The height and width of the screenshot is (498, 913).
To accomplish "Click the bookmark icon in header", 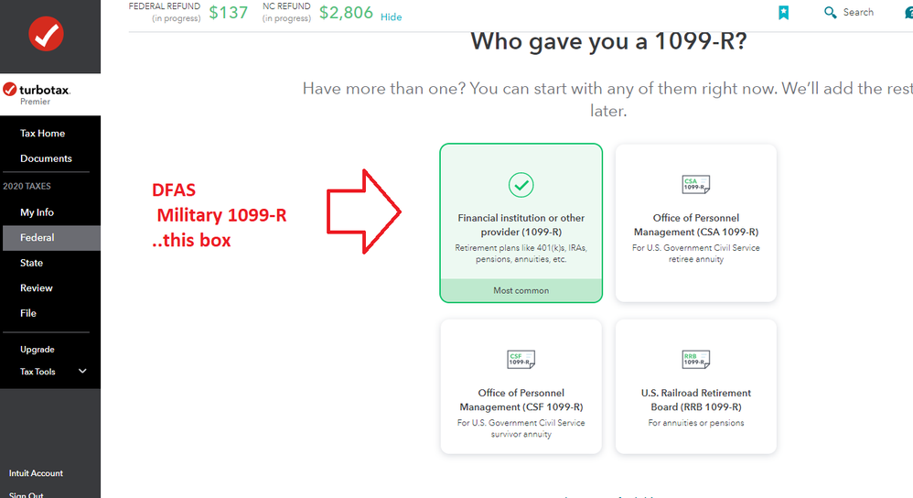I will (784, 12).
